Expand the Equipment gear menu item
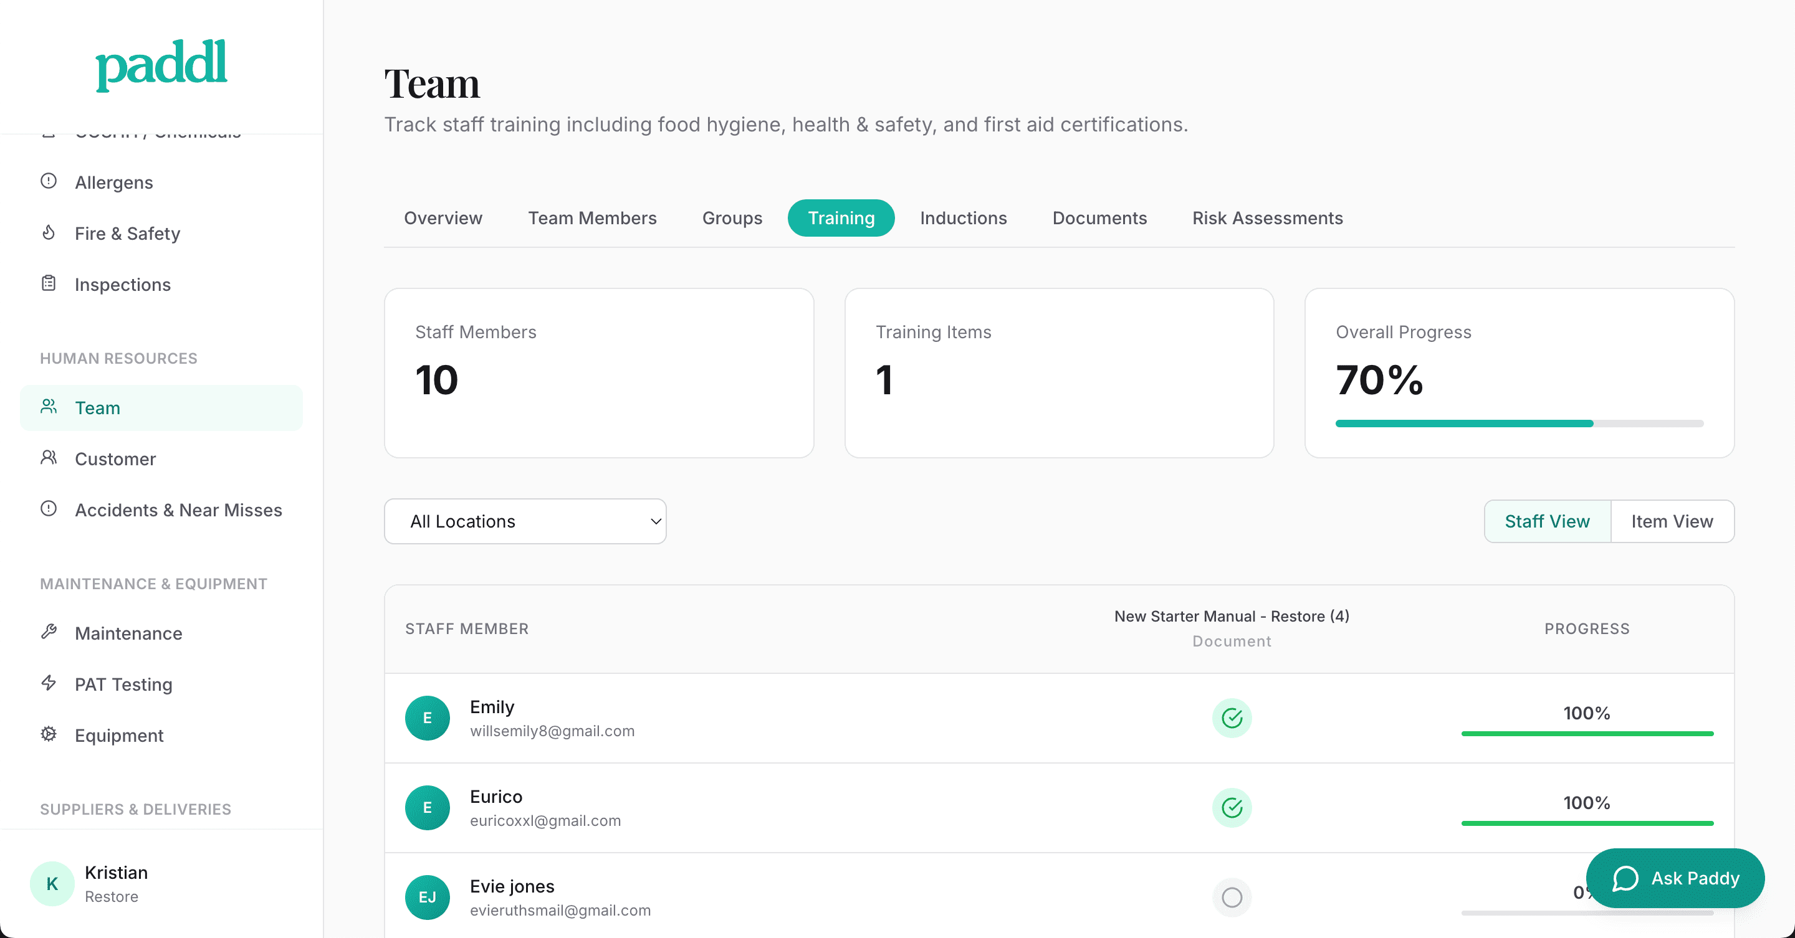The image size is (1795, 938). coord(48,735)
